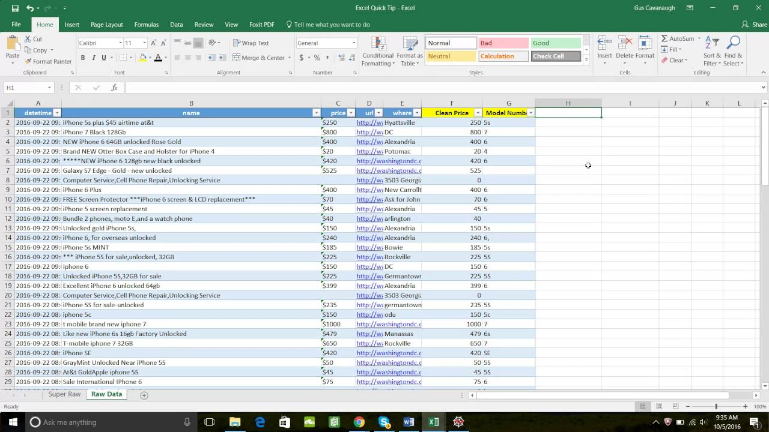Launch Chrome from the taskbar
Screen dimensions: 769x432
(359, 422)
